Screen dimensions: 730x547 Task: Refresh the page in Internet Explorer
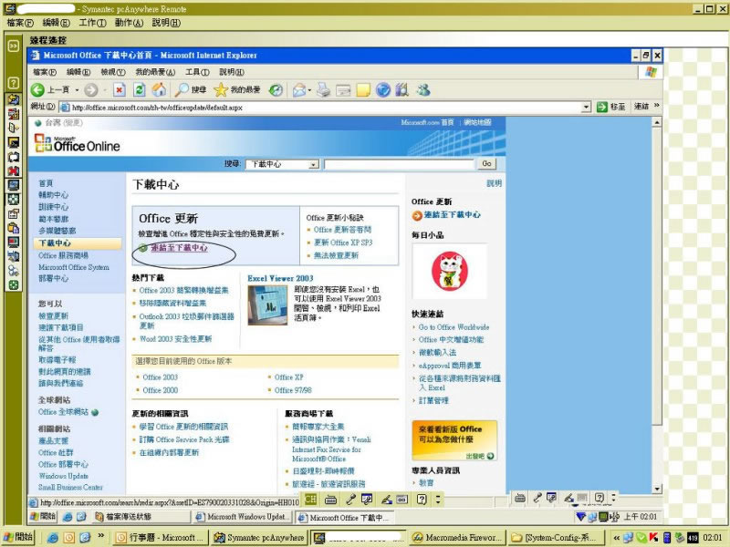140,89
